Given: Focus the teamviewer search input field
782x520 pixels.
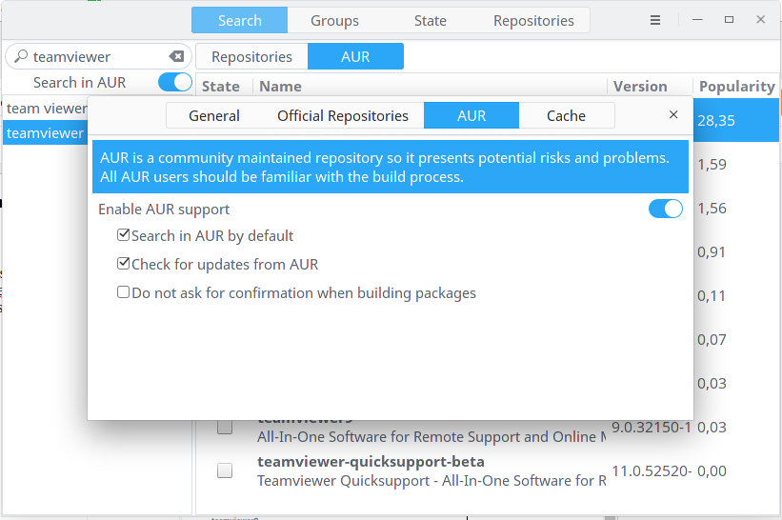Looking at the screenshot, I should 98,56.
